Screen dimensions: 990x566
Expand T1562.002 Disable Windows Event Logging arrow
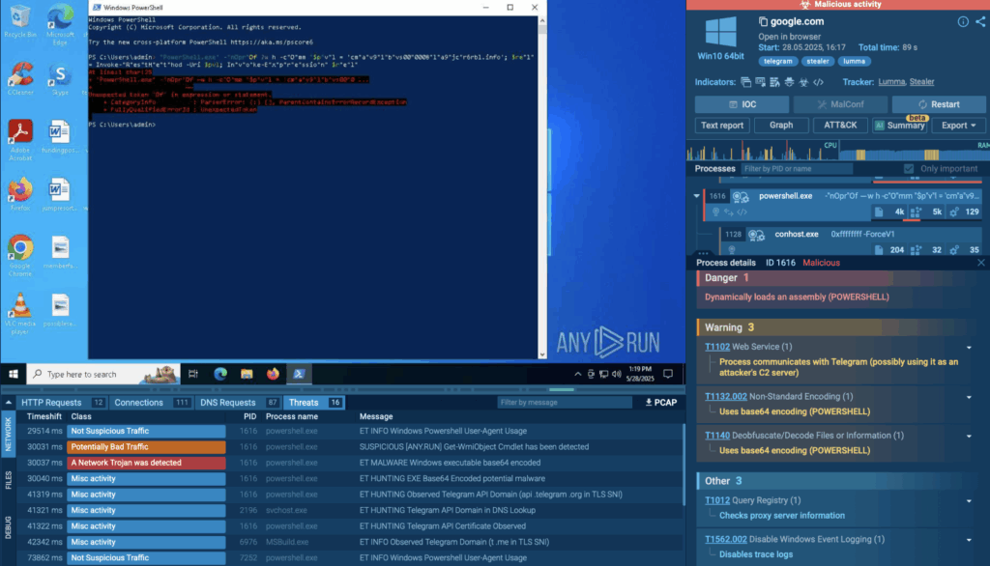[969, 540]
